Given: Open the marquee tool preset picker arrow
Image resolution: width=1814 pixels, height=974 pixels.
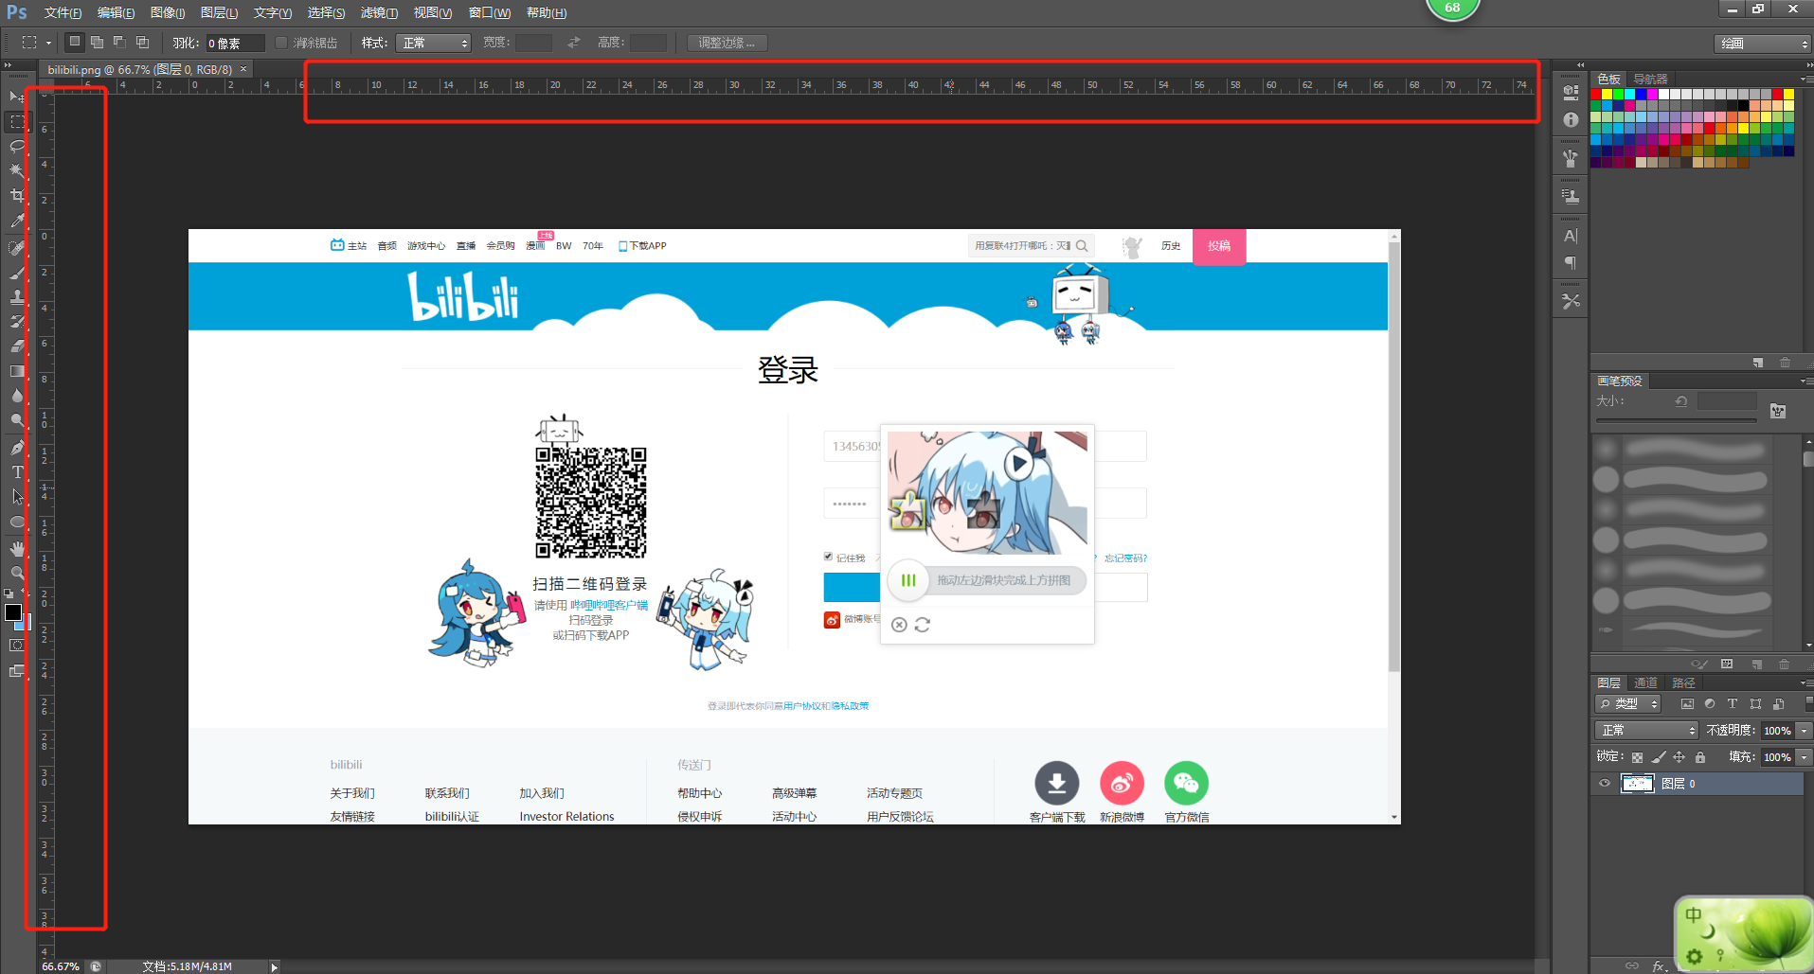Looking at the screenshot, I should point(48,43).
